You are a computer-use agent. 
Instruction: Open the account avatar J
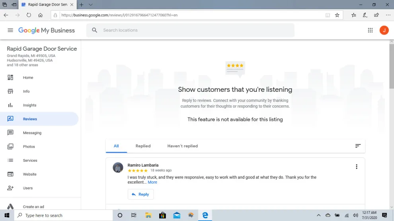[x=384, y=30]
